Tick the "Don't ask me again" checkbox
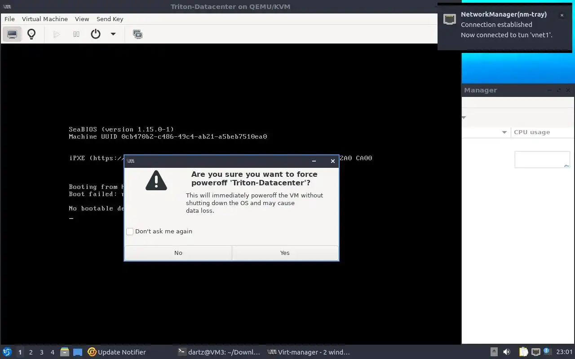Screen dimensions: 575x359 tap(130, 232)
